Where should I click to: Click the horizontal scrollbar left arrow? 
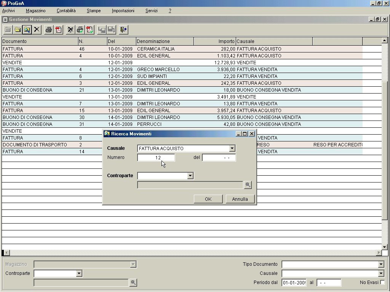click(7, 253)
